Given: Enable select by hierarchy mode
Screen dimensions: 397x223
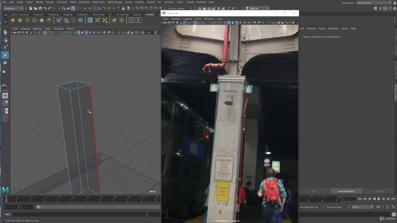Looking at the screenshot, I should (x=63, y=8).
